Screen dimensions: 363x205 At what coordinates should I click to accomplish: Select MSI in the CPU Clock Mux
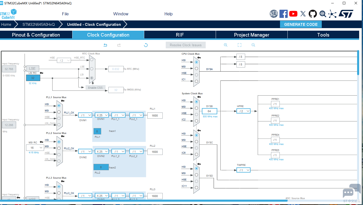click(196, 69)
